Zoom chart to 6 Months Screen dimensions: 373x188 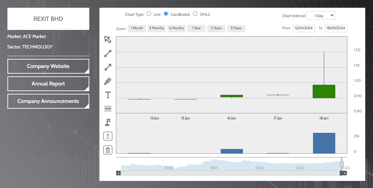click(177, 28)
